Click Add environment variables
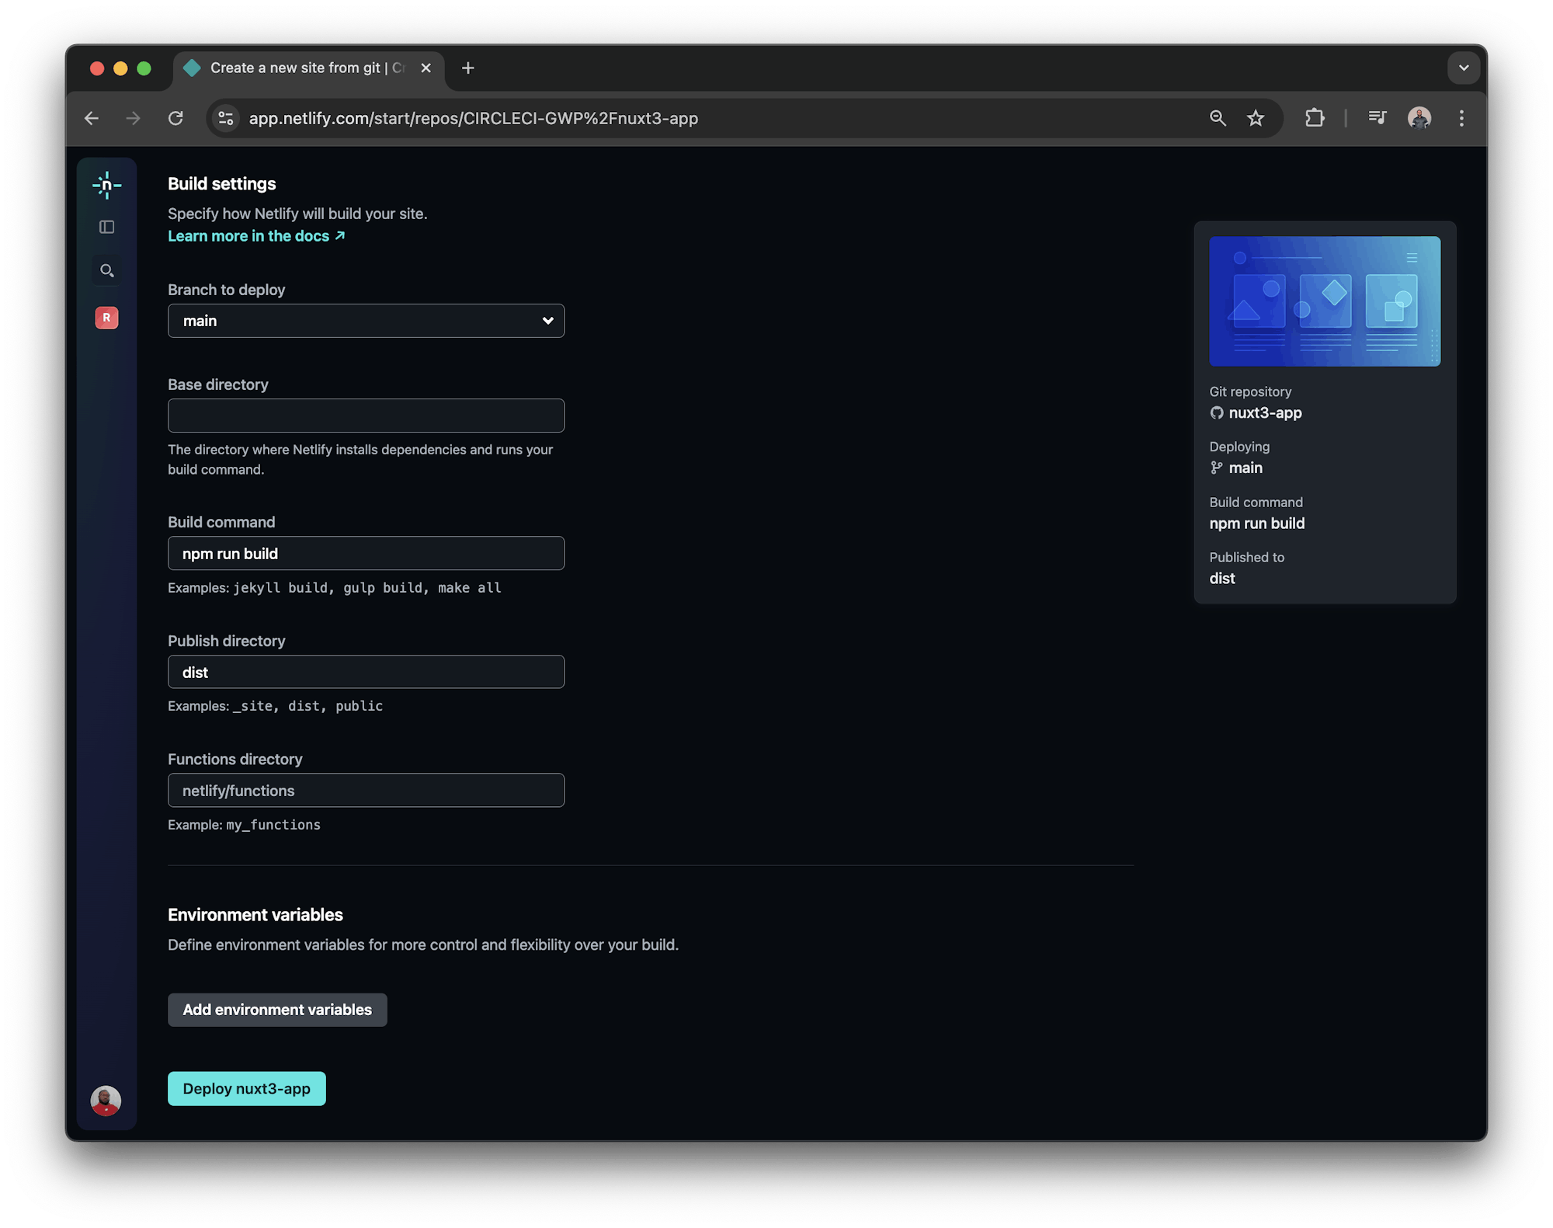1553x1228 pixels. click(x=277, y=1010)
